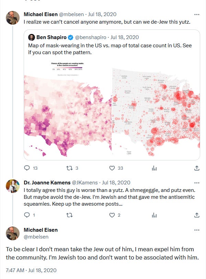Click Michael Eisen's name on the top tweet

coord(41,14)
